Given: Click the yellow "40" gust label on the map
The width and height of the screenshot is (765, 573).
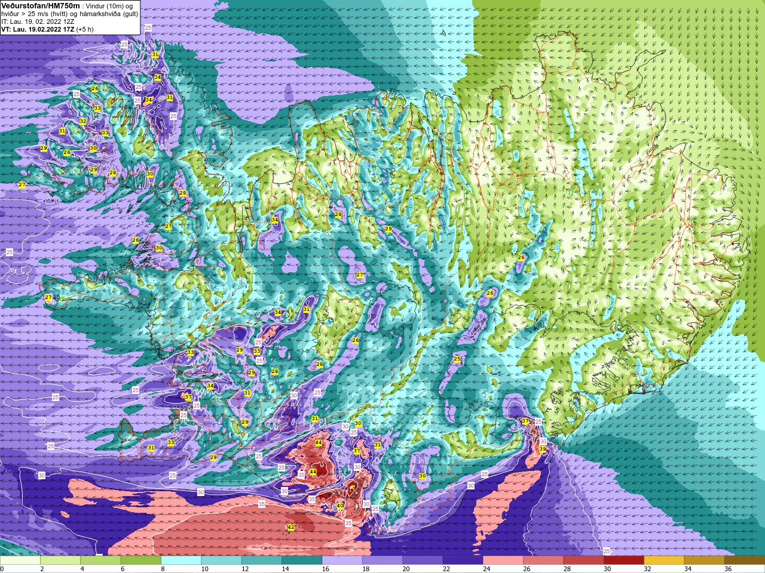Looking at the screenshot, I should click(340, 506).
